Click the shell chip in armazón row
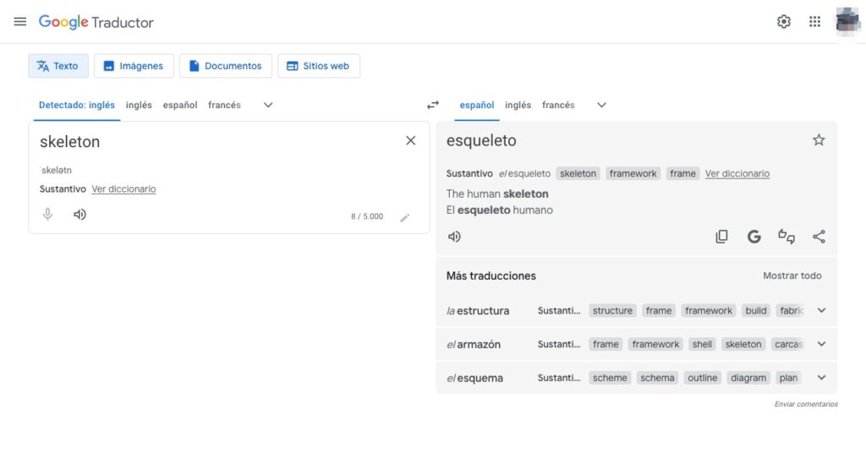This screenshot has width=866, height=453. point(702,344)
